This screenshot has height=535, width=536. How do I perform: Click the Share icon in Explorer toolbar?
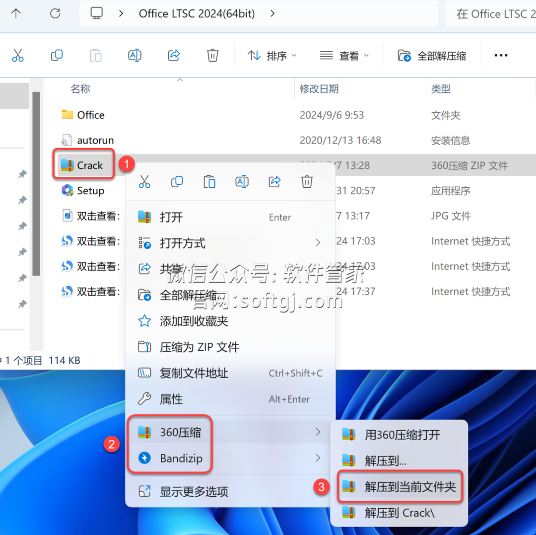point(174,55)
